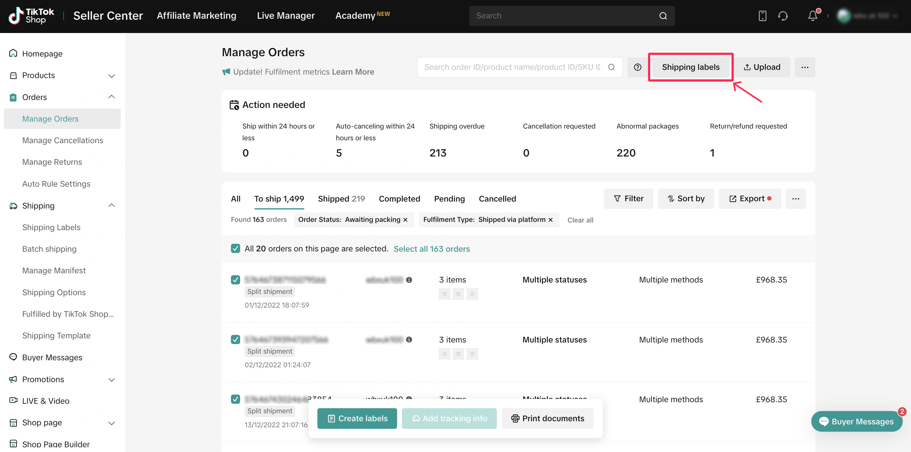This screenshot has width=911, height=452.
Task: Open more options next to Upload button
Action: pos(805,67)
